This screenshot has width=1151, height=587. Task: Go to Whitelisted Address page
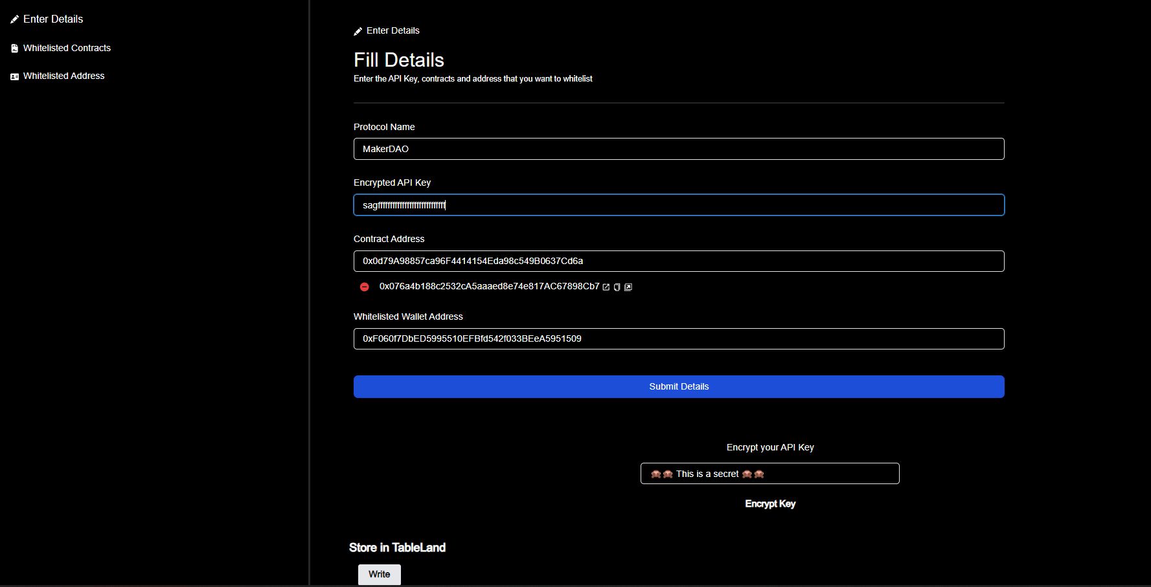point(63,76)
